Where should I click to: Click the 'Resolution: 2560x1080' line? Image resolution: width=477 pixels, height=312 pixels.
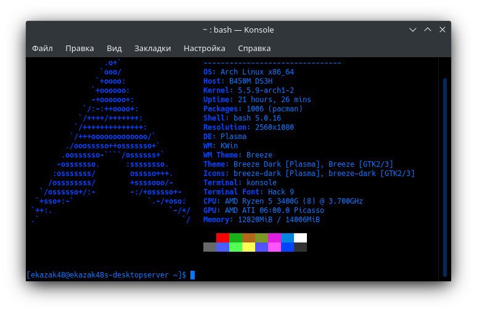coord(248,127)
